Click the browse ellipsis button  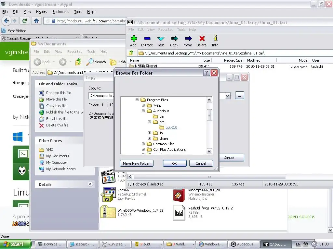(x=240, y=96)
